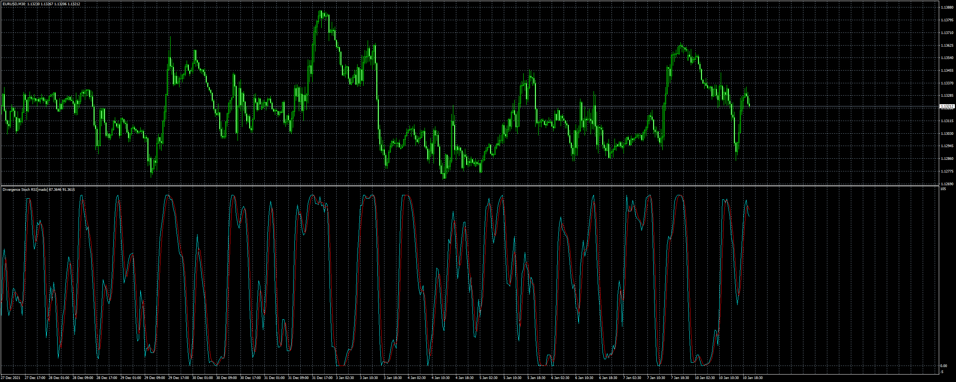Click the 1.13795 price axis label
The image size is (956, 382).
[x=947, y=20]
